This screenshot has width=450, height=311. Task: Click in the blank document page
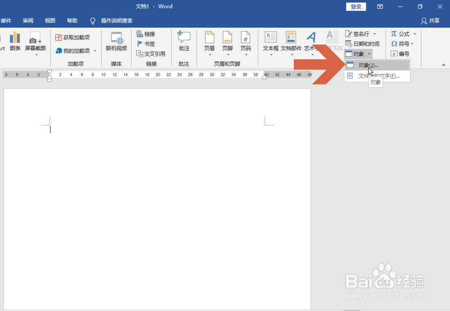157,199
